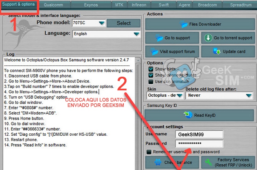Screen dimensions: 257x170
Task: Click the Log panel scrollbar up arrow
Action: (x=138, y=61)
